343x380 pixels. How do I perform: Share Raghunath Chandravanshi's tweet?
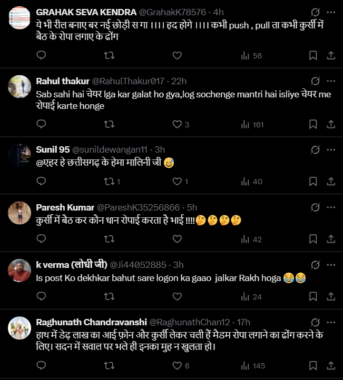point(331,365)
